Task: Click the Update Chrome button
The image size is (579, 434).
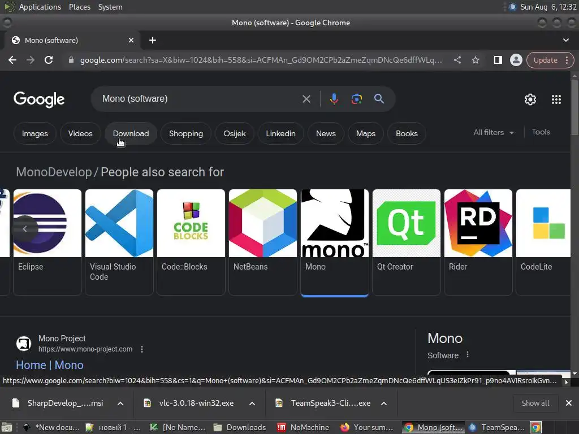Action: pyautogui.click(x=545, y=60)
